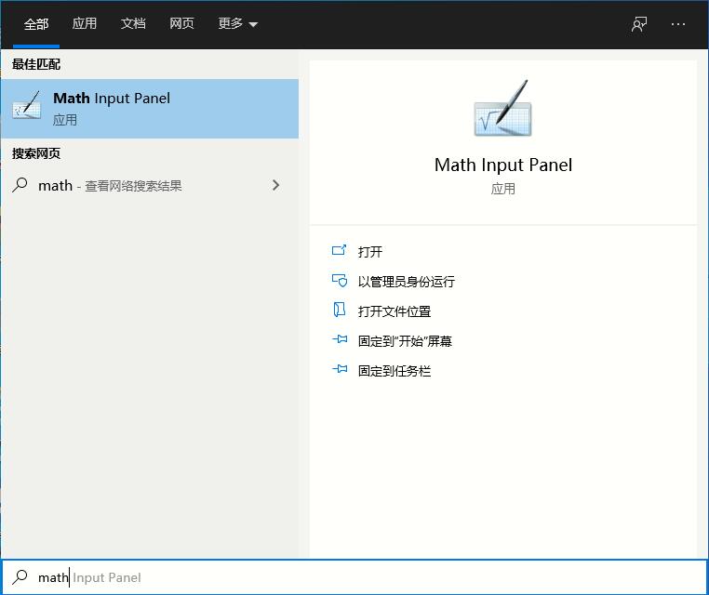The height and width of the screenshot is (595, 709).
Task: Click the magnifier icon beside the math web result
Action: (20, 185)
